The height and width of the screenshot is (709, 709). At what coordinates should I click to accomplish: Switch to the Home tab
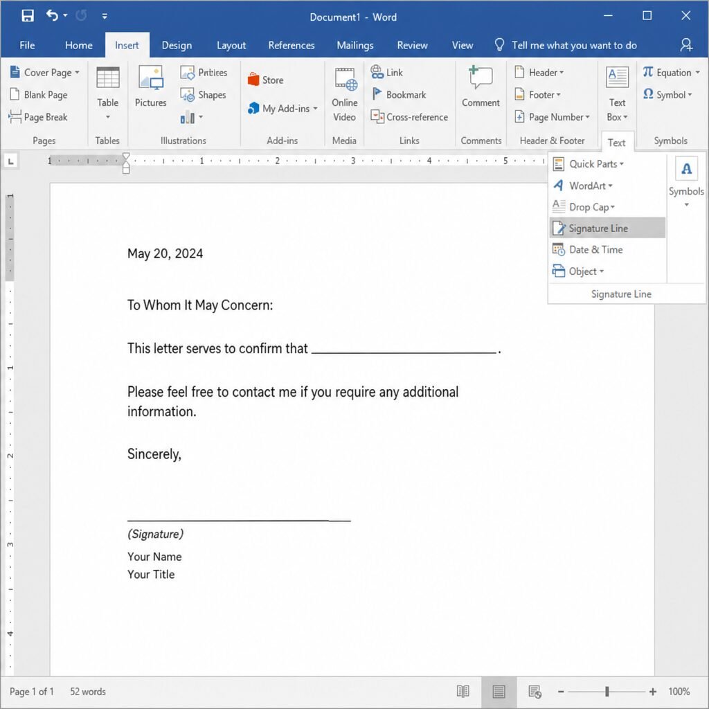coord(79,45)
